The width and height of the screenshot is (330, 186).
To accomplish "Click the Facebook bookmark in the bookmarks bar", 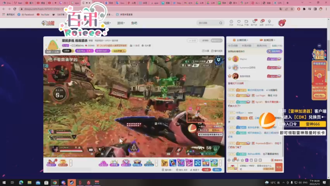I will point(26,14).
